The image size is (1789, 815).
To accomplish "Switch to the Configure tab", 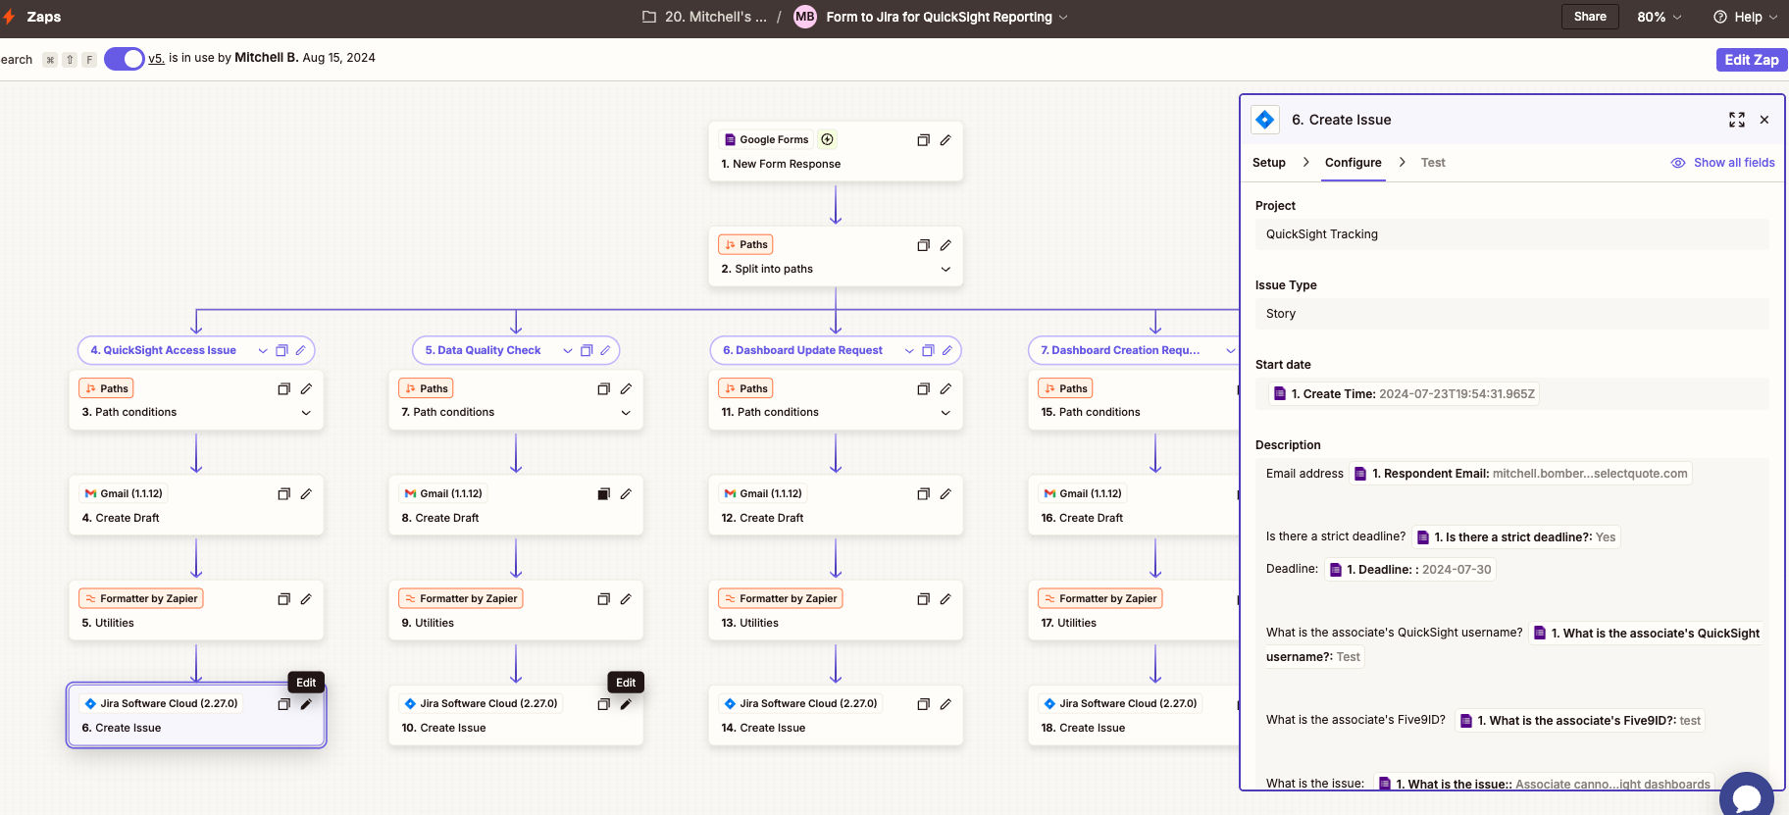I will tap(1354, 163).
